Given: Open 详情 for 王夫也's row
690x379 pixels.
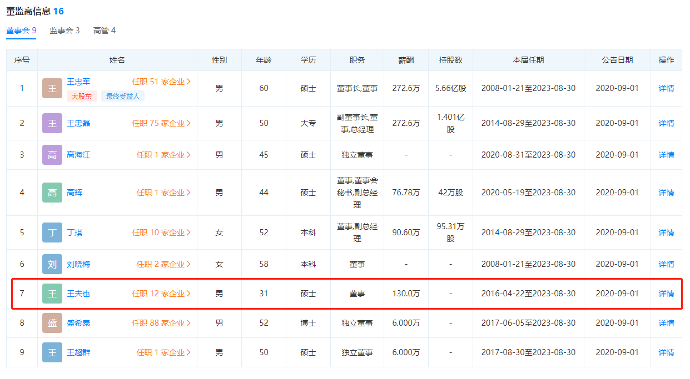Looking at the screenshot, I should 666,294.
